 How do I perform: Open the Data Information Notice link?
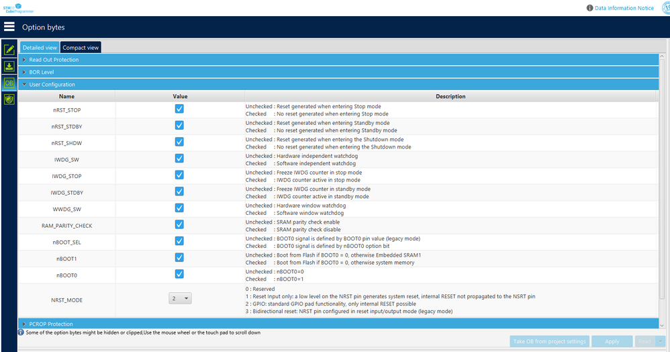(x=624, y=7)
